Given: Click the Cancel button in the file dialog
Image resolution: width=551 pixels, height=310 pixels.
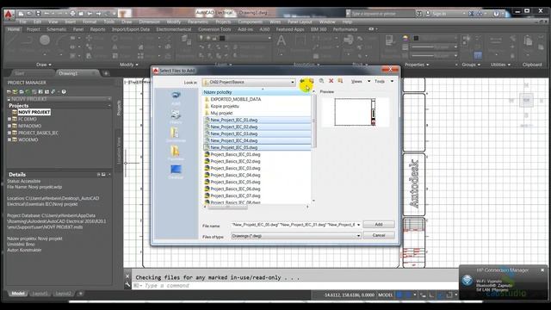Looking at the screenshot, I should click(379, 235).
